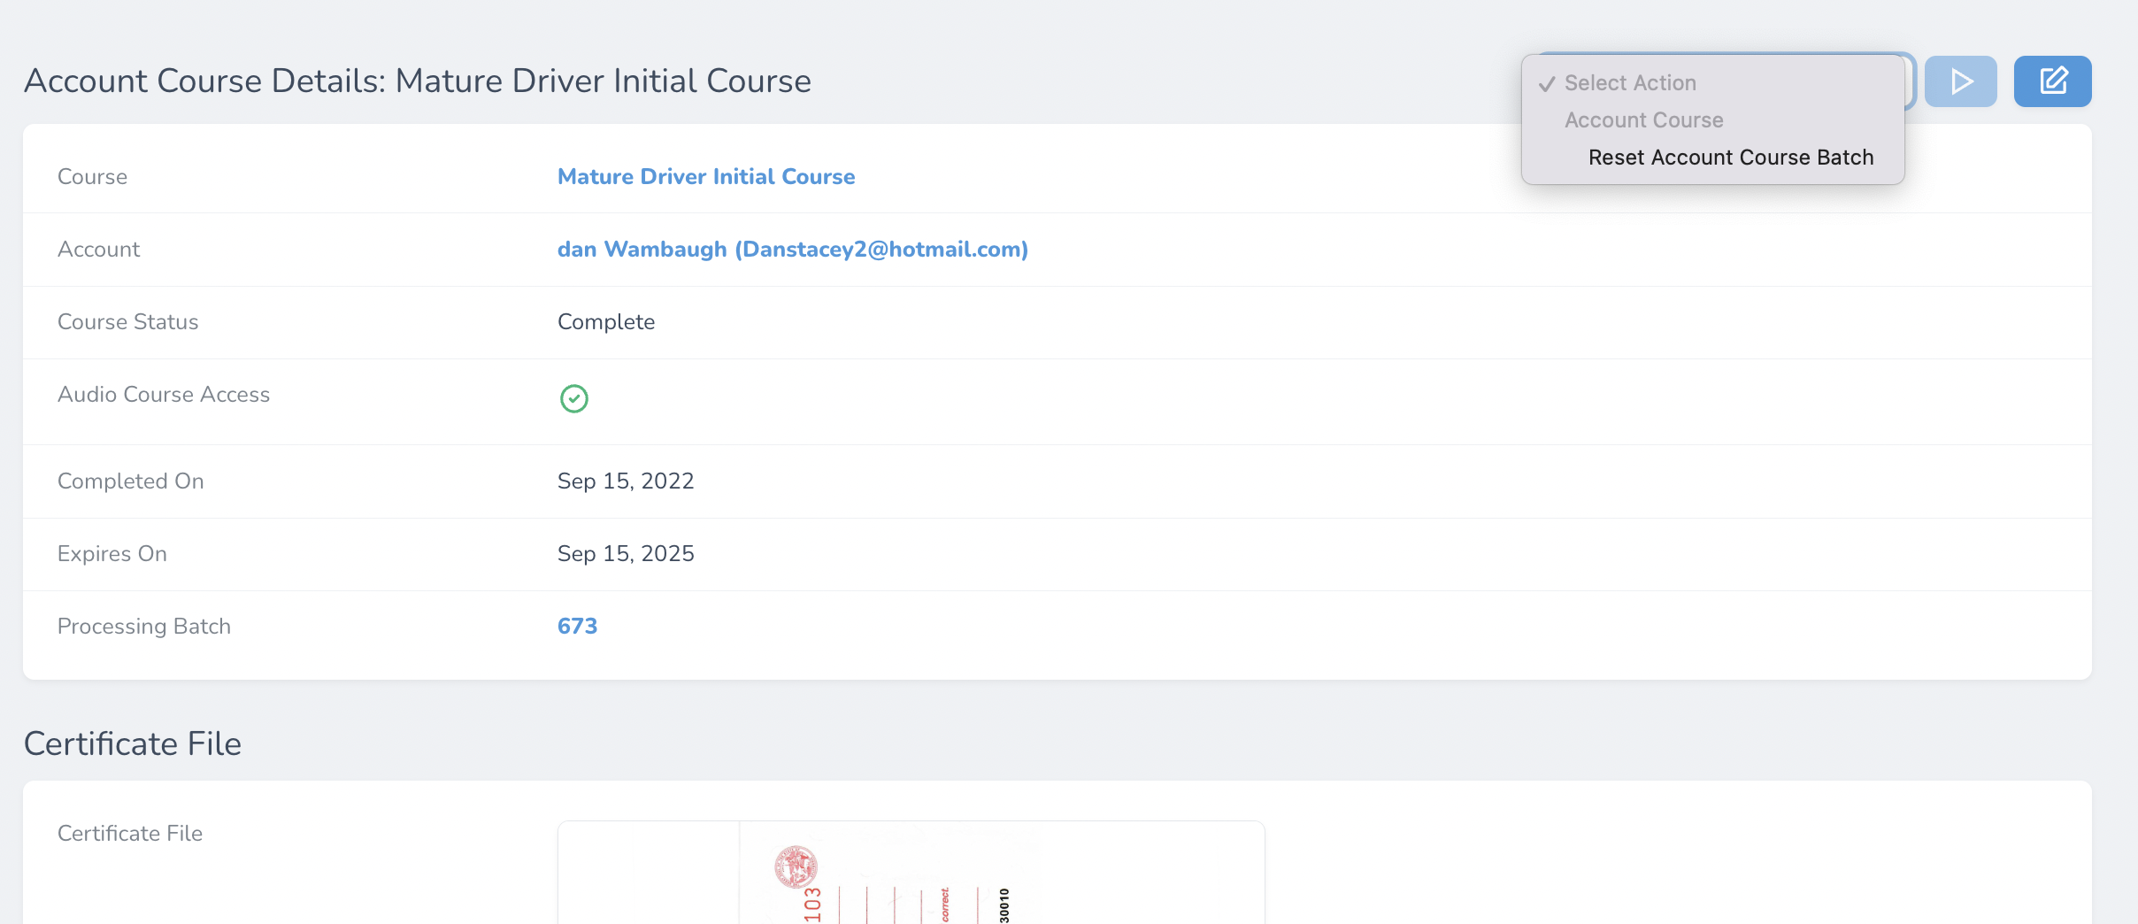Image resolution: width=2138 pixels, height=924 pixels.
Task: Click the Audio Course Access field label
Action: point(163,395)
